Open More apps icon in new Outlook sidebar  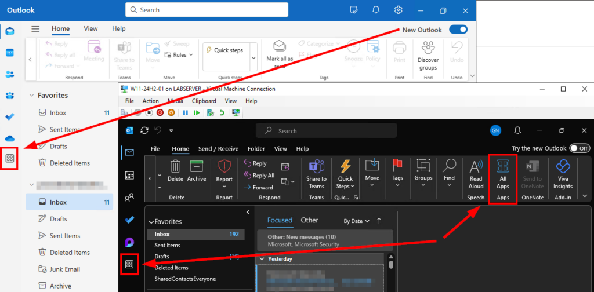(9, 158)
